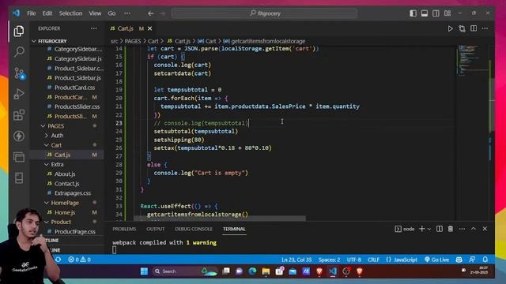Collapse the PAGES folder
The image size is (506, 284).
click(x=55, y=126)
